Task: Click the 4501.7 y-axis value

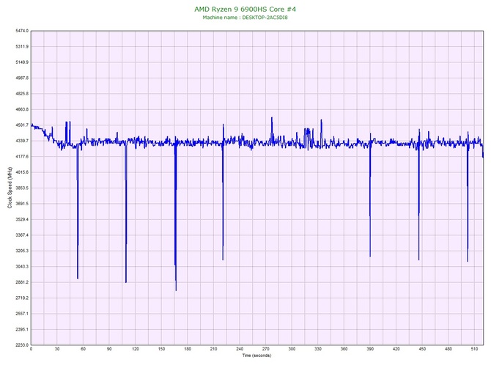Action: [22, 125]
